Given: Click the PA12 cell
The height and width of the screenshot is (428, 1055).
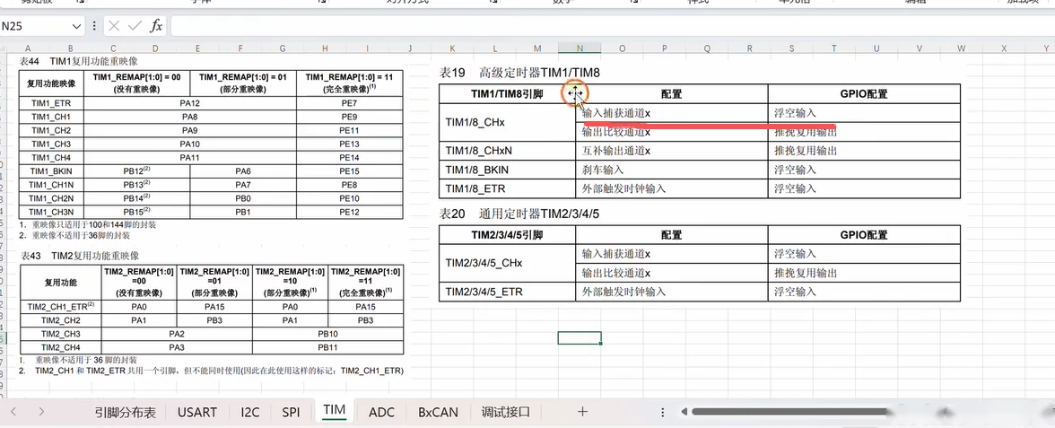Looking at the screenshot, I should [x=190, y=103].
